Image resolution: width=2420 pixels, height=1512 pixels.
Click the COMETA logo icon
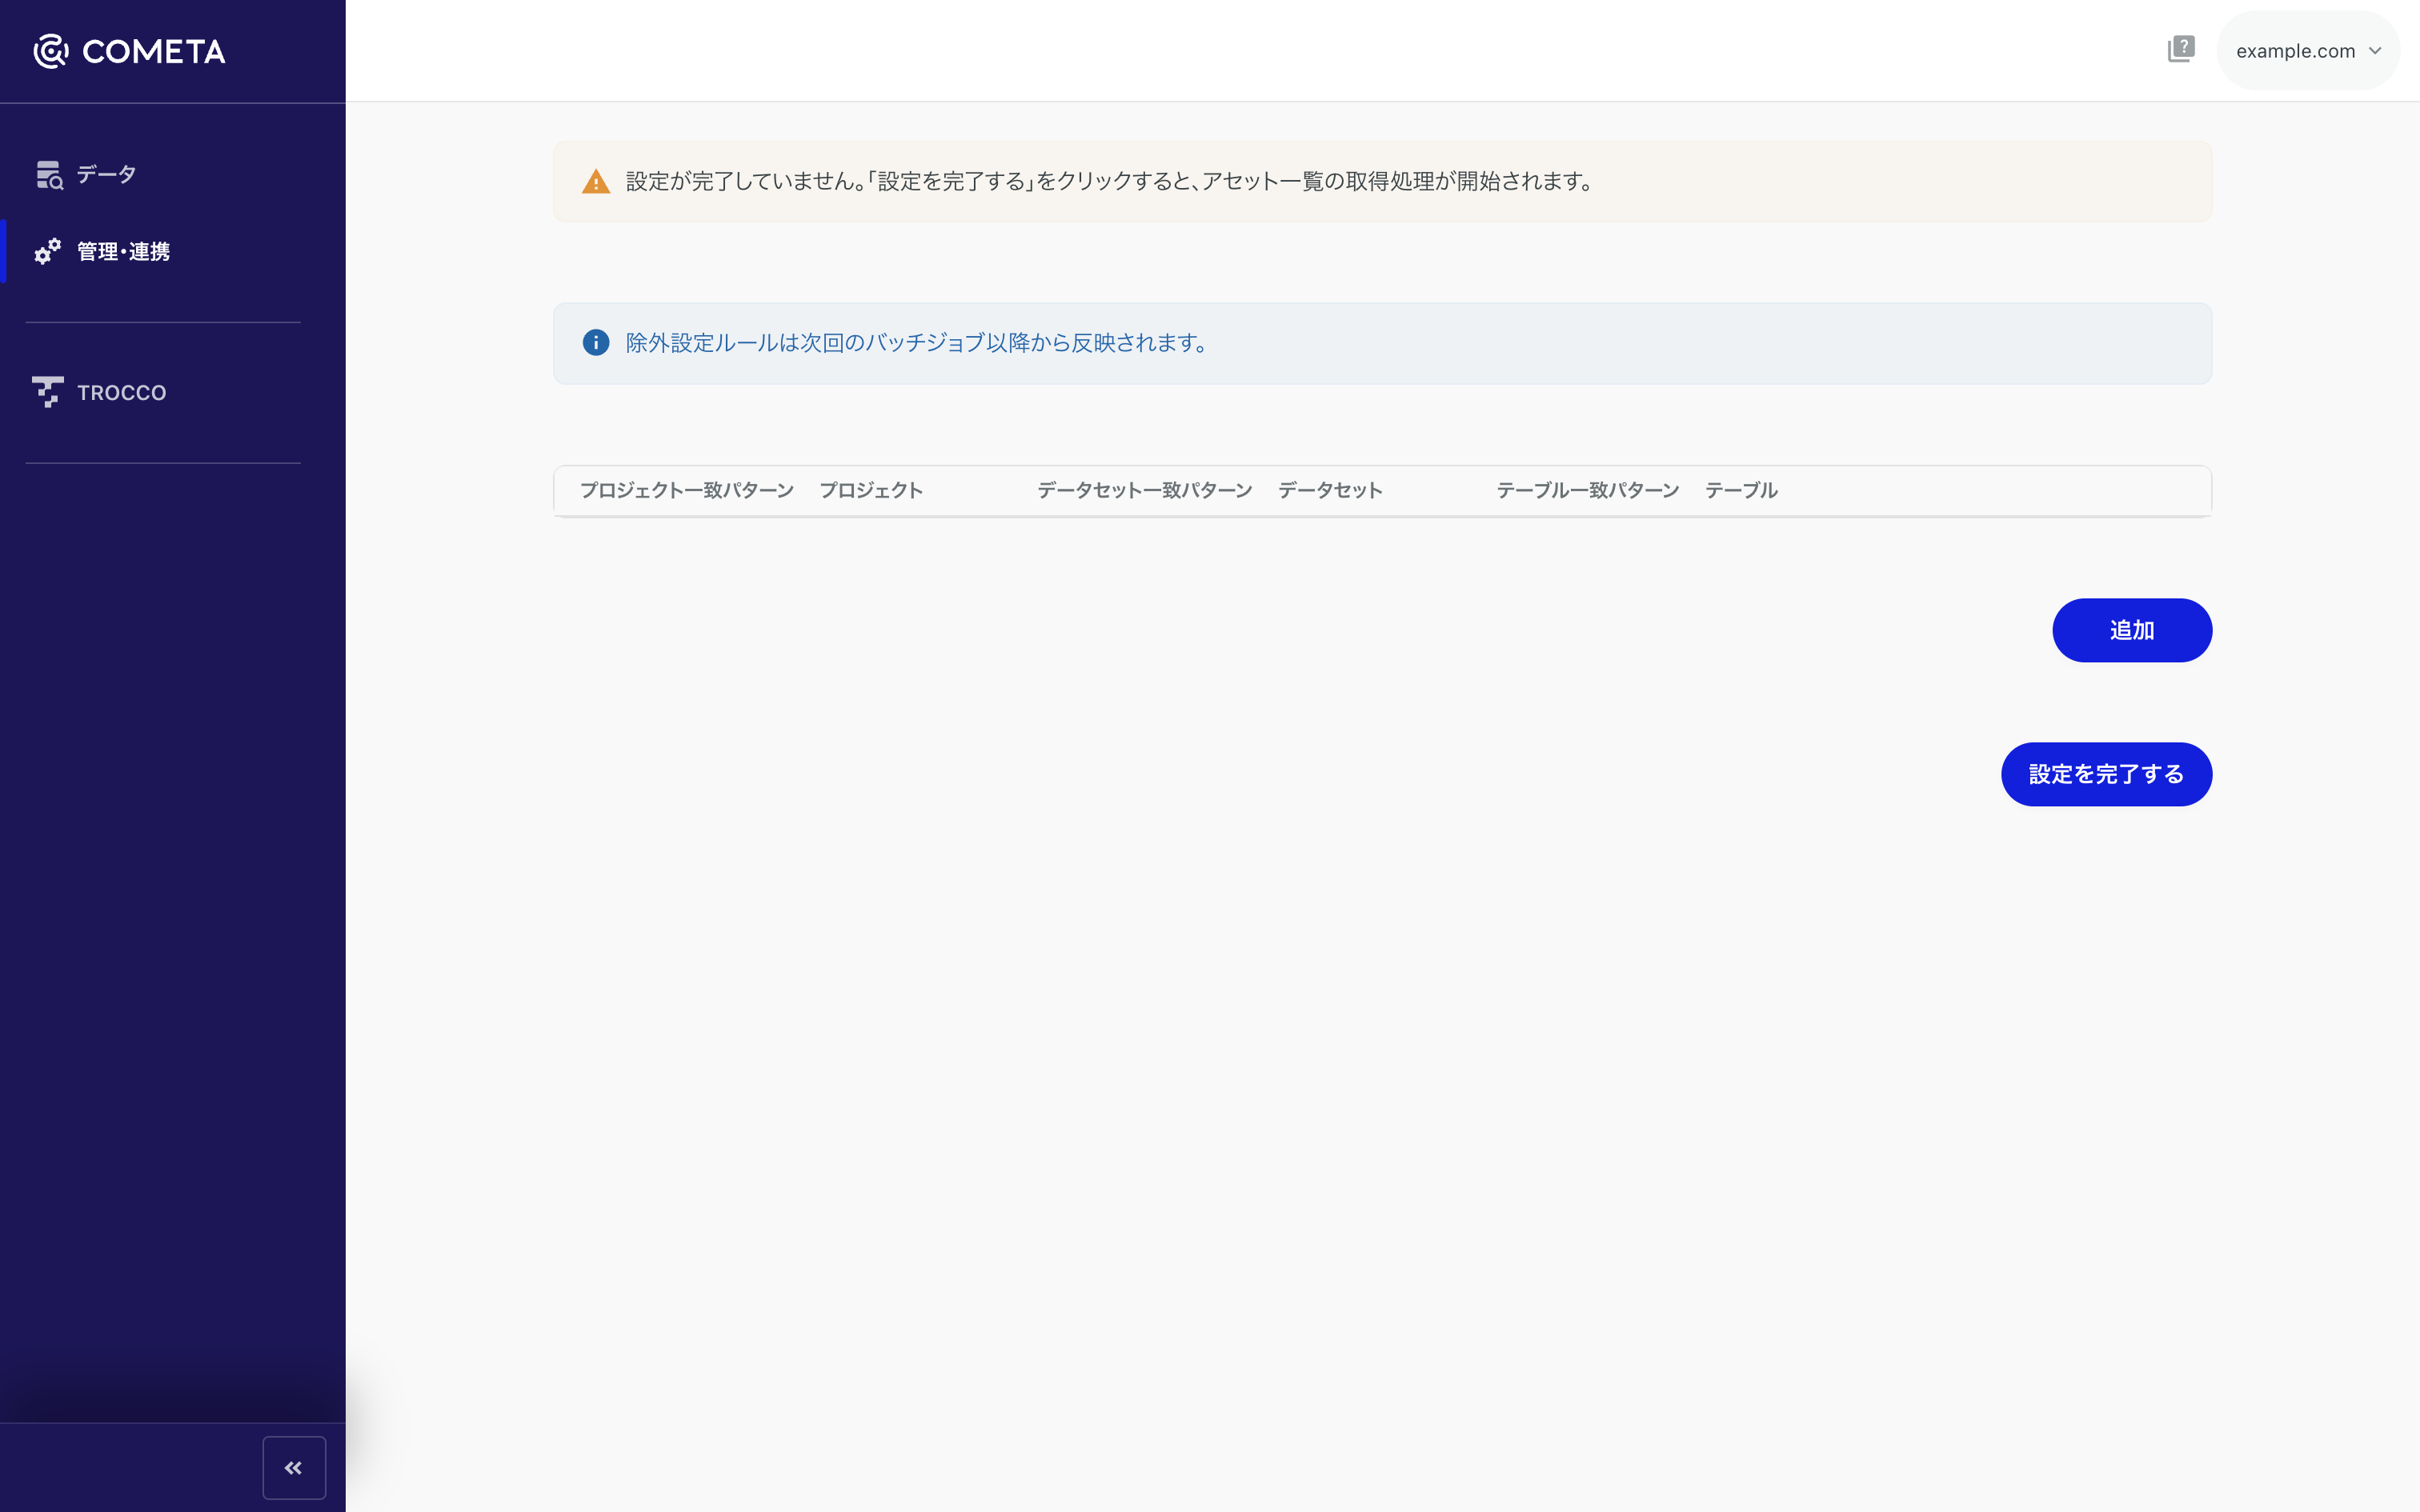coord(51,51)
